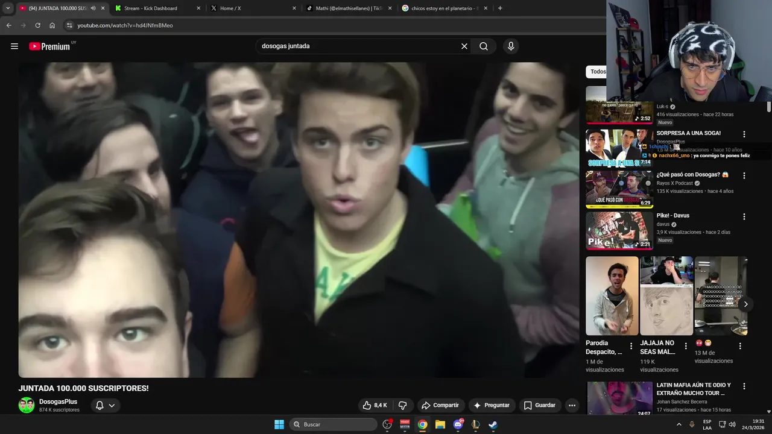Open the Windows Start menu

pyautogui.click(x=279, y=424)
